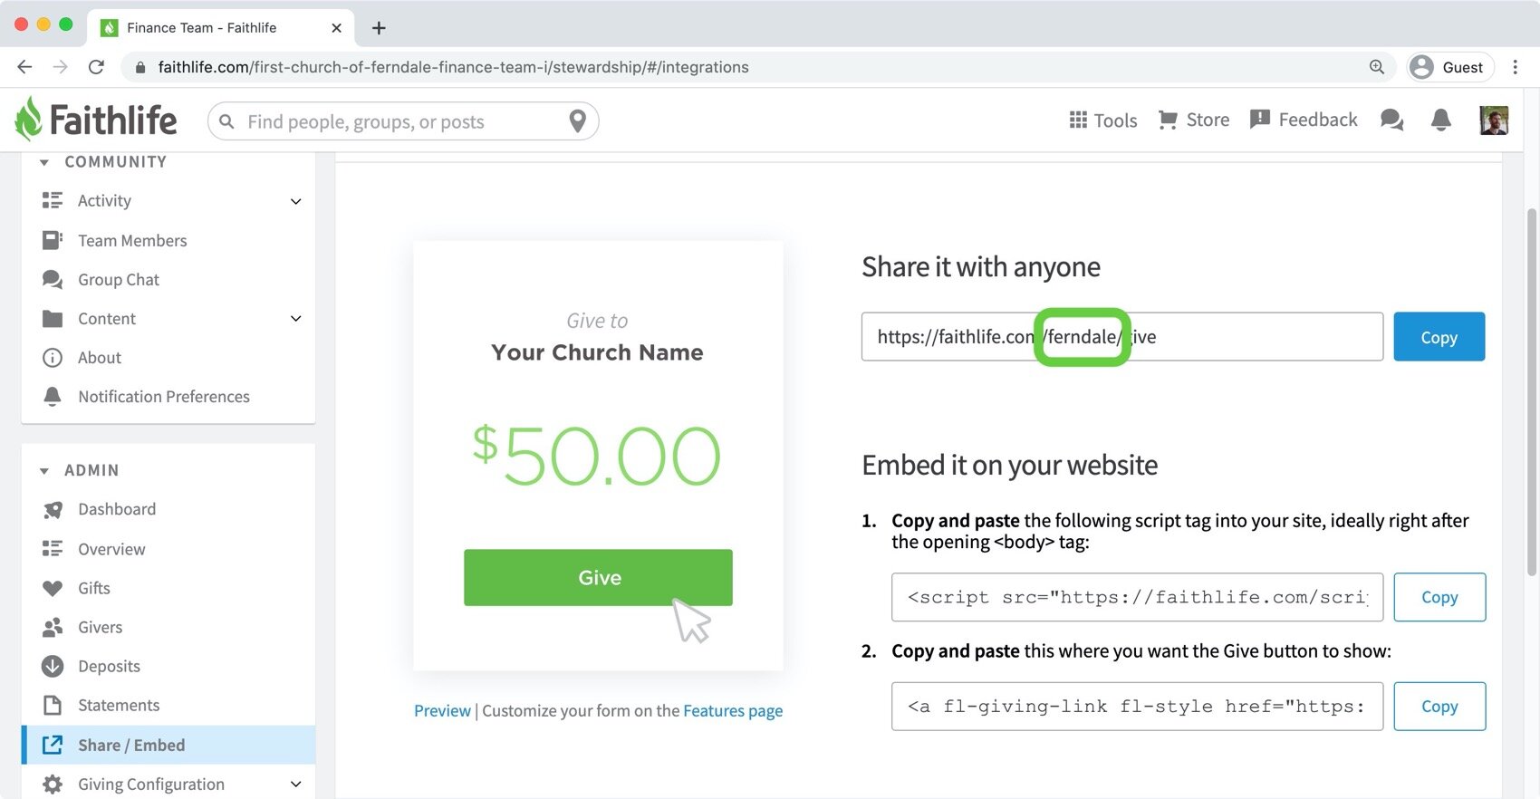View notifications bell icon in header
1540x799 pixels.
coord(1441,120)
